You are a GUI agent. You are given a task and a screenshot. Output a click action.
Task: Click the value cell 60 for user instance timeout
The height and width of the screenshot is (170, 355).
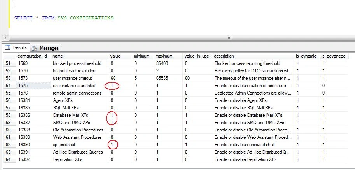(x=121, y=78)
